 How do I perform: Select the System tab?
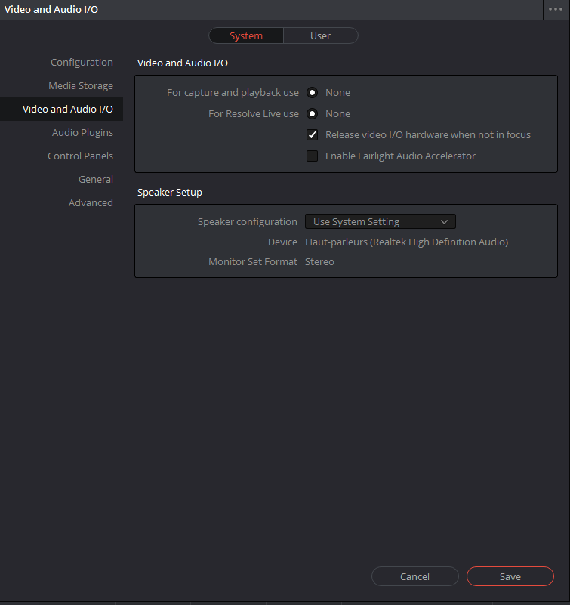tap(246, 36)
